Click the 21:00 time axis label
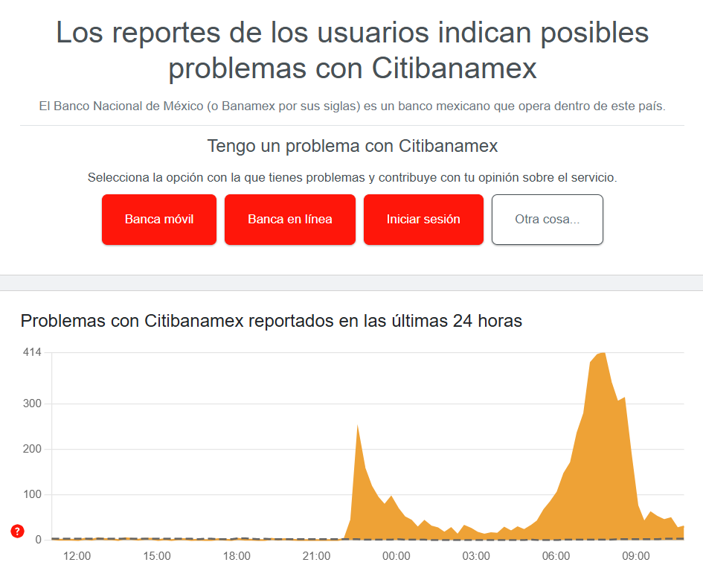This screenshot has width=703, height=568. (316, 556)
